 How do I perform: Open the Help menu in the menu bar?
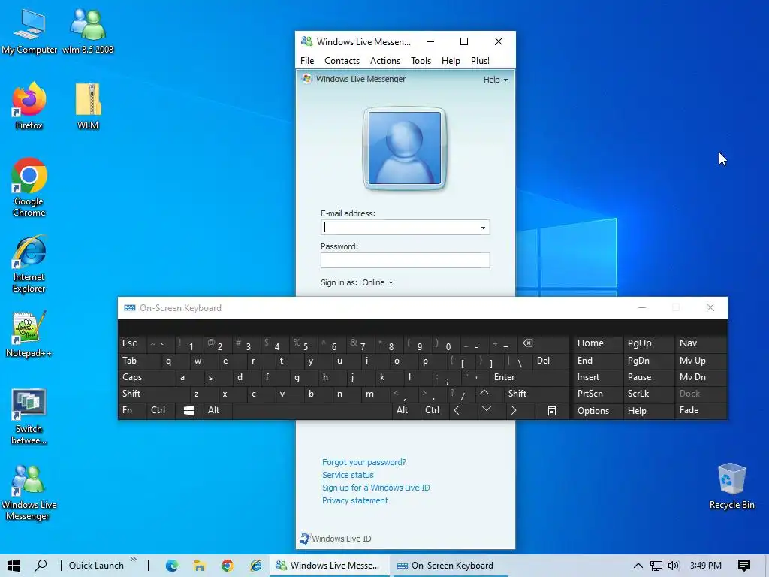451,61
